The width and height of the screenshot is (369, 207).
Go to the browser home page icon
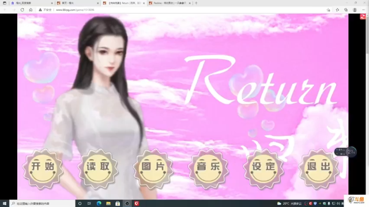pyautogui.click(x=31, y=10)
